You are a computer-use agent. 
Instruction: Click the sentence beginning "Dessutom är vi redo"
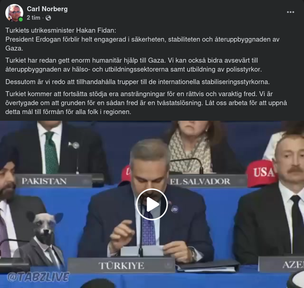(x=137, y=82)
